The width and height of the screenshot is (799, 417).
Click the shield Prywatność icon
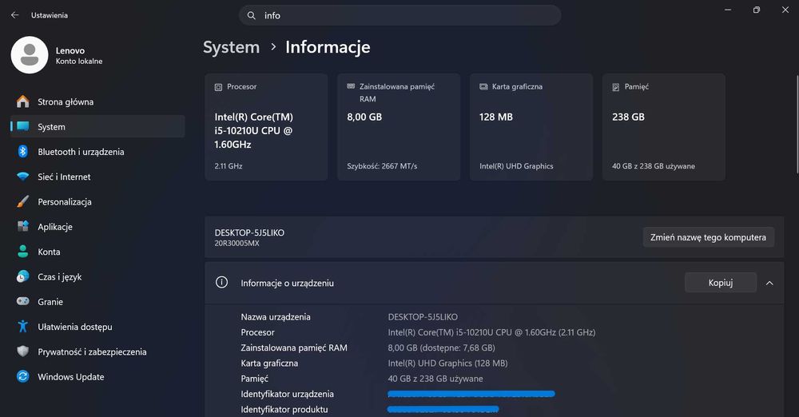23,351
